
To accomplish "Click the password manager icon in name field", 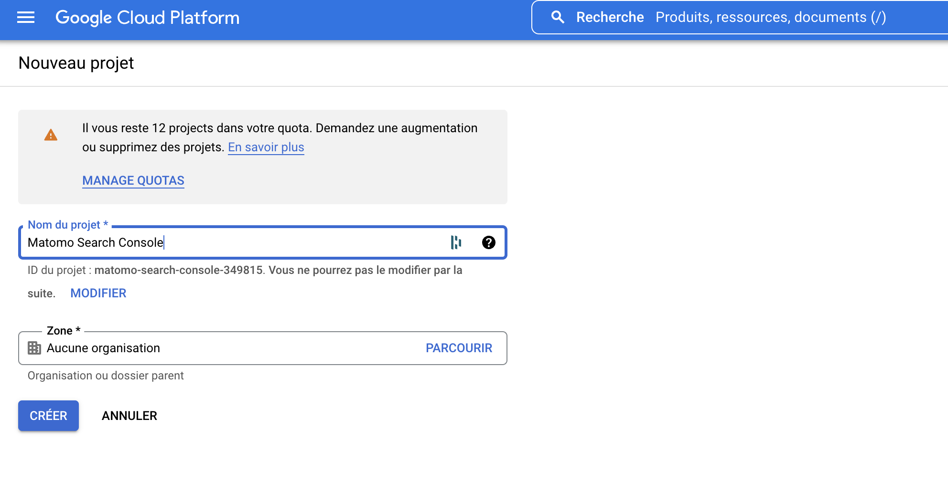I will [456, 242].
